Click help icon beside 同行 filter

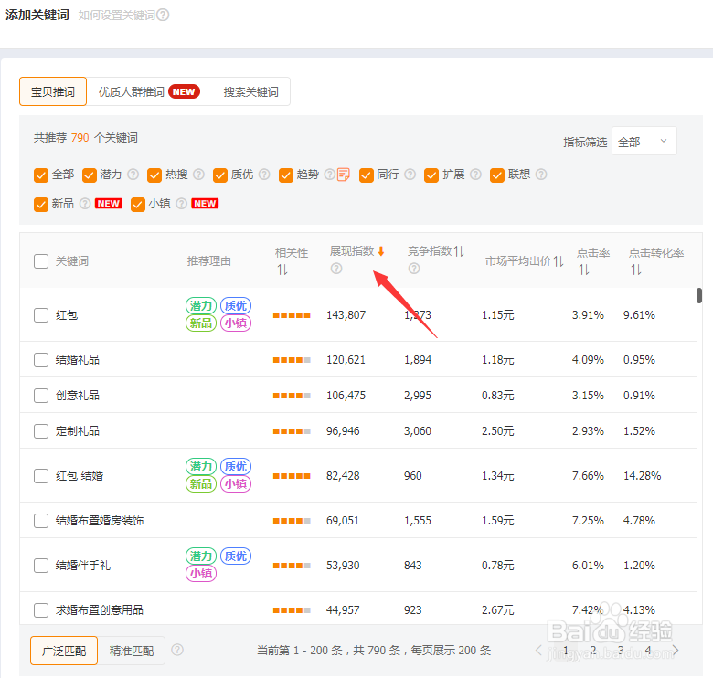pos(410,175)
